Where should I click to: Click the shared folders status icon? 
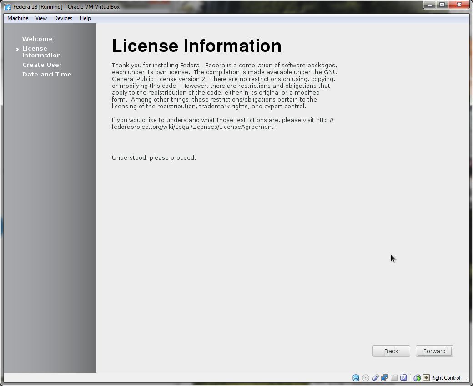(x=394, y=378)
